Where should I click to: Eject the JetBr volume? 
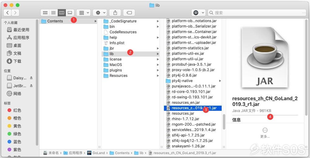coord(31,86)
